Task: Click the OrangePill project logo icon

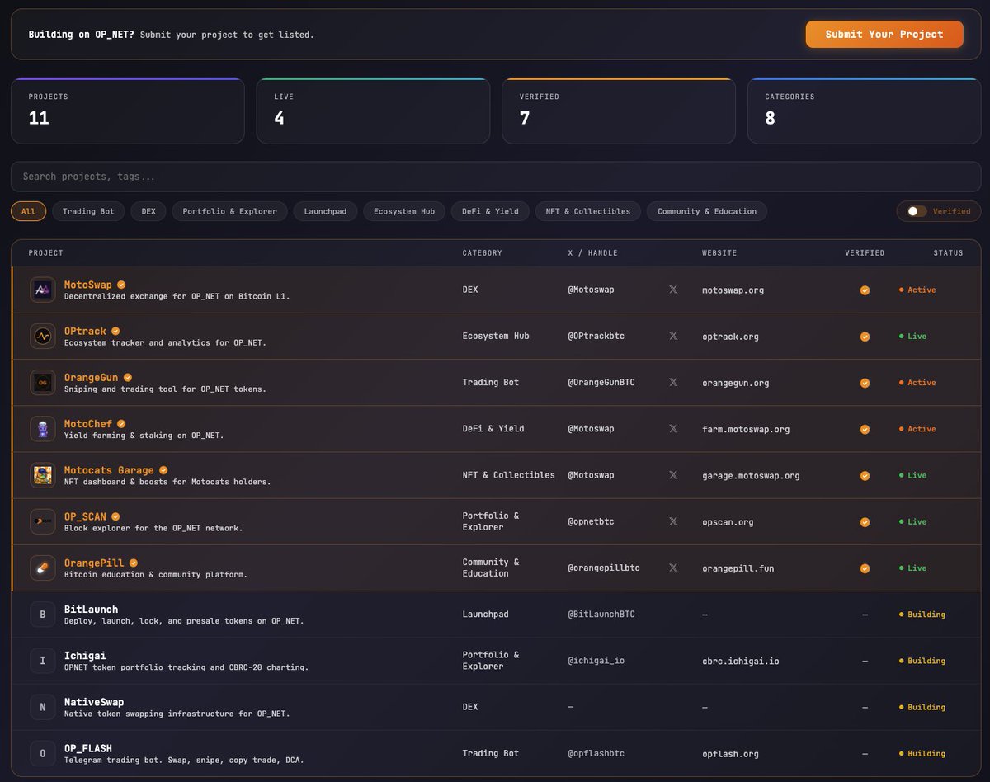Action: pyautogui.click(x=43, y=568)
